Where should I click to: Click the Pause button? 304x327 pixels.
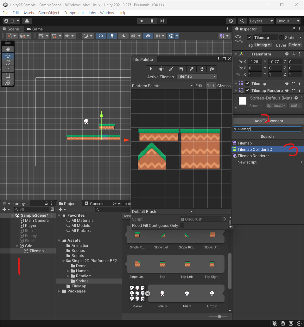coord(152,21)
